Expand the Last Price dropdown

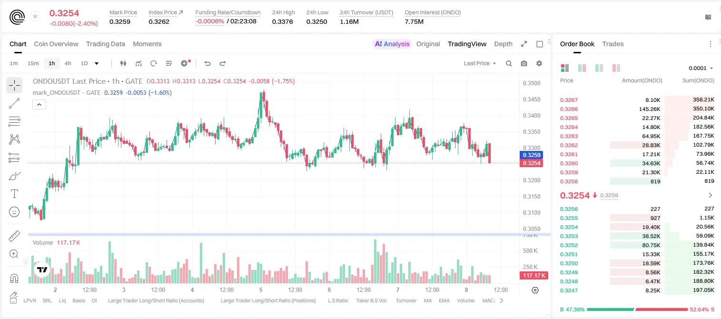tap(480, 63)
